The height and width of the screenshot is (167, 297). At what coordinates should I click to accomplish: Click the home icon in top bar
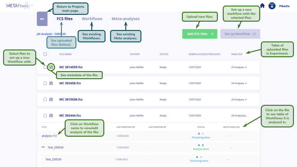pos(262,6)
